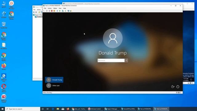Click the Start VM toolbar icon
Image resolution: width=197 pixels, height=111 pixels.
pyautogui.click(x=47, y=11)
